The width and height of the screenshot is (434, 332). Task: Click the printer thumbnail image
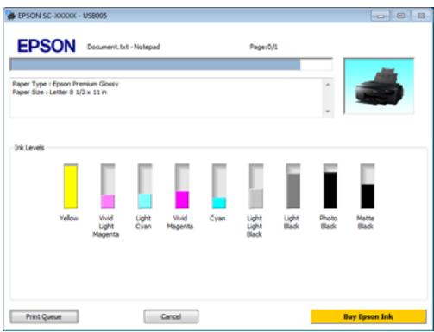click(379, 86)
